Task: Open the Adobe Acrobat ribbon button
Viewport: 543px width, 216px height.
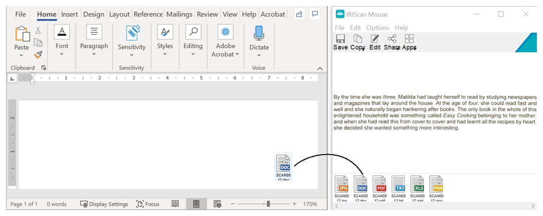Action: click(x=225, y=32)
